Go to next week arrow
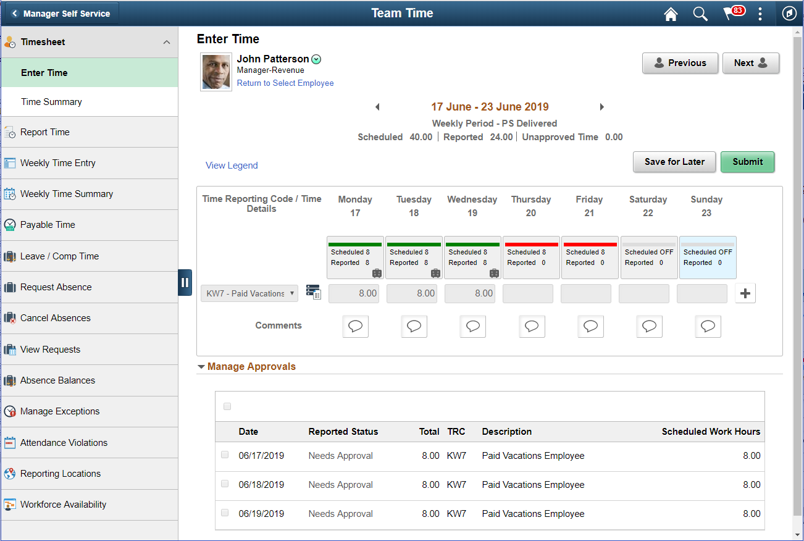The height and width of the screenshot is (541, 804). point(602,107)
